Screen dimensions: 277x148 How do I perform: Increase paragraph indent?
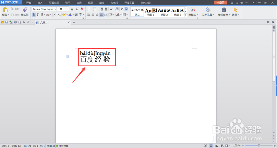pos(106,9)
